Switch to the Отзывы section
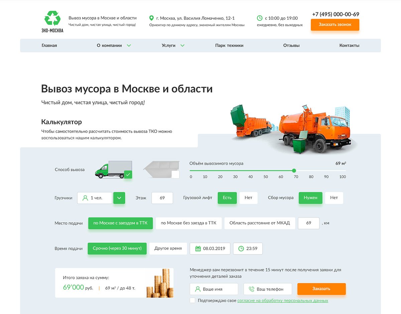The image size is (401, 314). [291, 45]
